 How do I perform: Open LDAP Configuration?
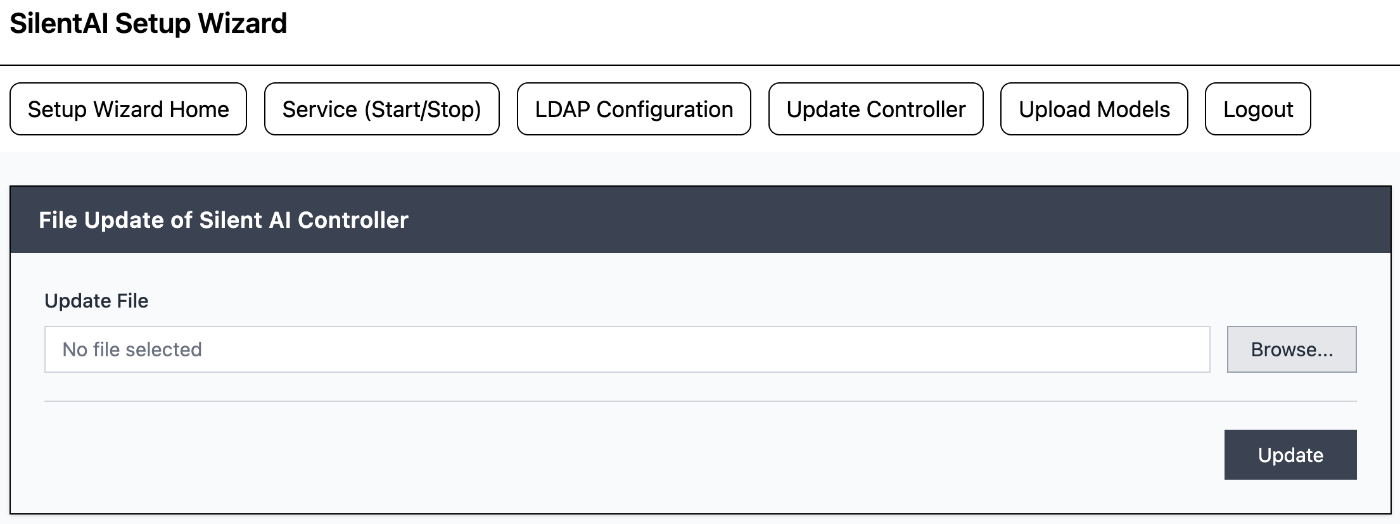click(x=633, y=109)
